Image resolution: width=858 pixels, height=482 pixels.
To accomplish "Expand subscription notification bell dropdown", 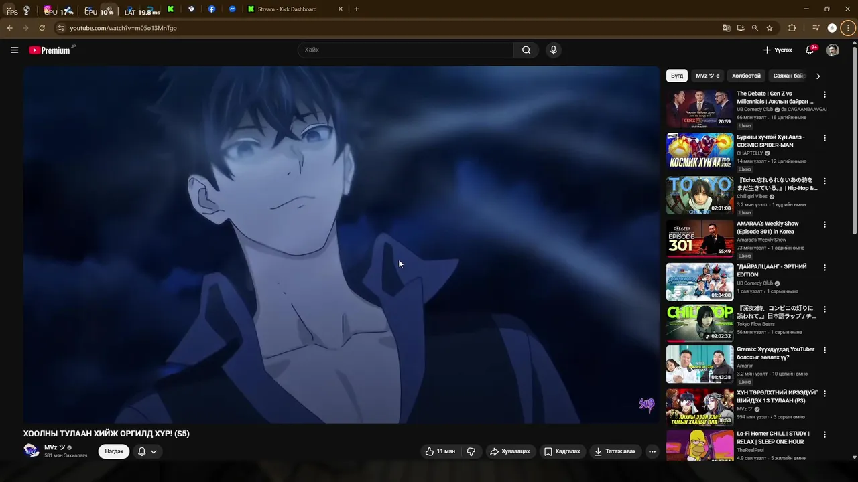I will coord(147,451).
